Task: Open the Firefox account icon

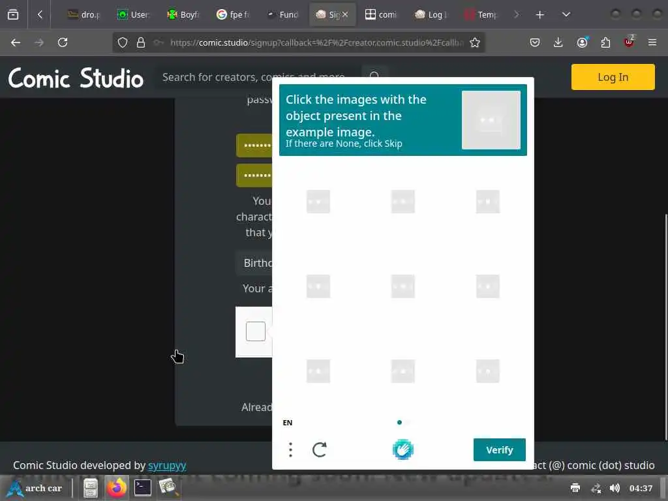Action: [583, 42]
